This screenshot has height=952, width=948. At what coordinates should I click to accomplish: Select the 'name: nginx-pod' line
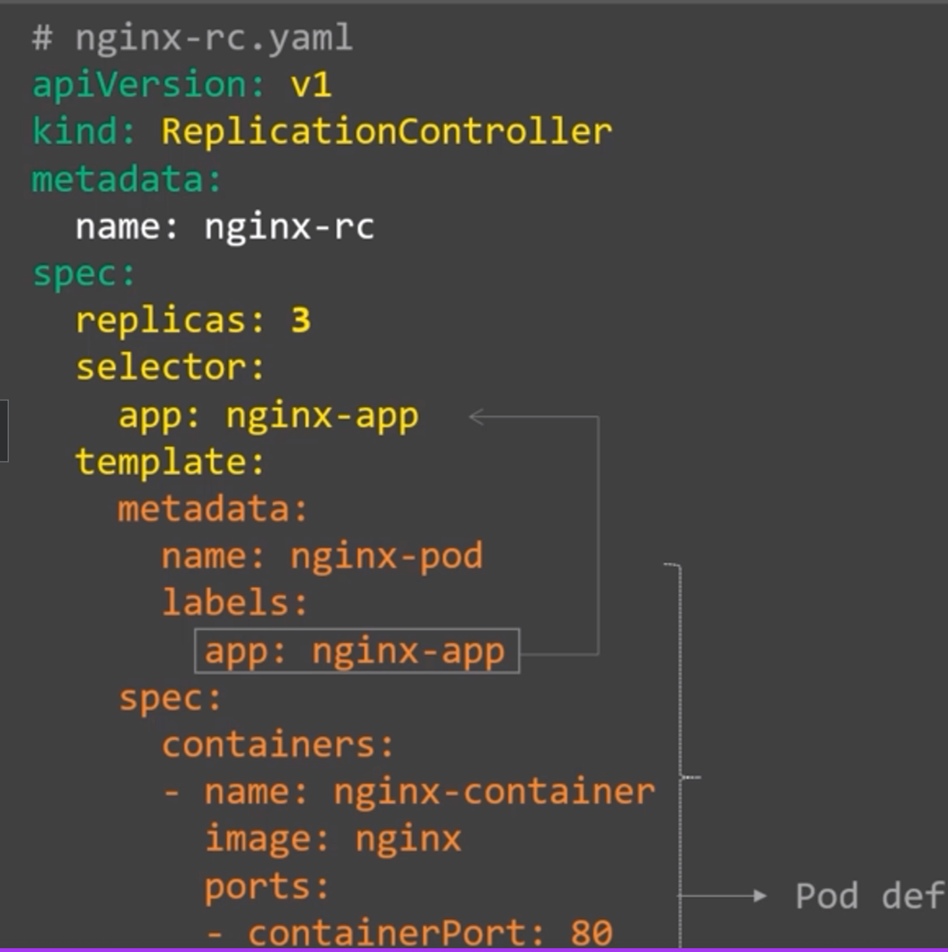point(322,557)
